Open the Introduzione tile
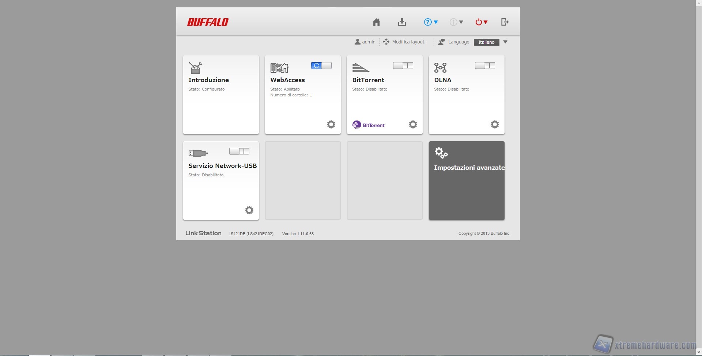This screenshot has height=356, width=702. coord(221,95)
